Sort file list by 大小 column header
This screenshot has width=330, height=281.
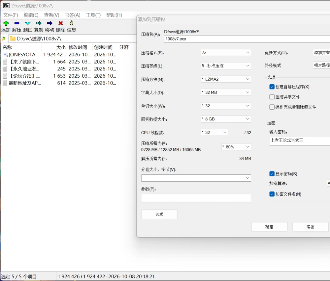(54, 47)
